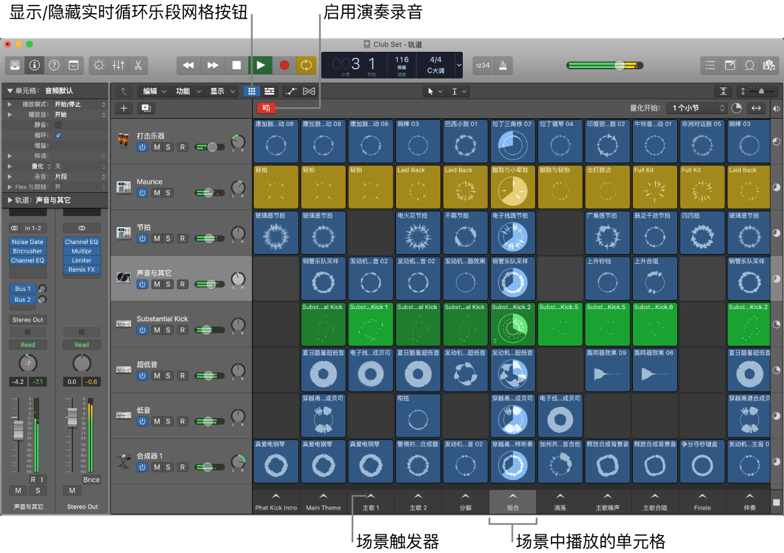Open the Loop Browser button
784x553 pixels.
click(749, 65)
